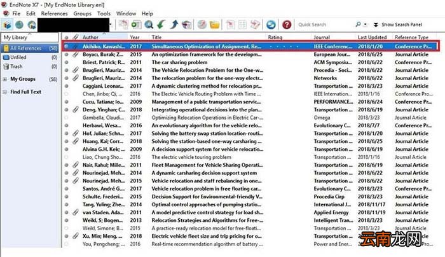Open the Groups menu

(x=82, y=13)
